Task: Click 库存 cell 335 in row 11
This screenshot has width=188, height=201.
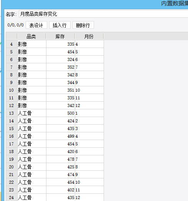Action: [61, 98]
